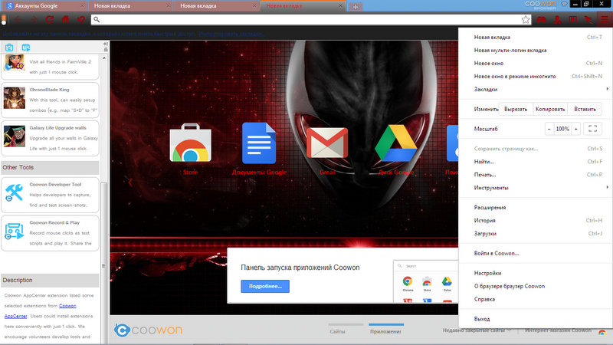This screenshot has height=345, width=613.
Task: Click the sidebar scroll up arrow
Action: pos(104,58)
